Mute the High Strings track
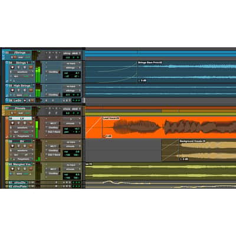Screen dimensions: 236x236 coord(31,90)
